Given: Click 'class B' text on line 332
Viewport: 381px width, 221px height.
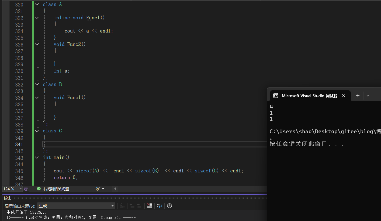Looking at the screenshot, I should 52,84.
